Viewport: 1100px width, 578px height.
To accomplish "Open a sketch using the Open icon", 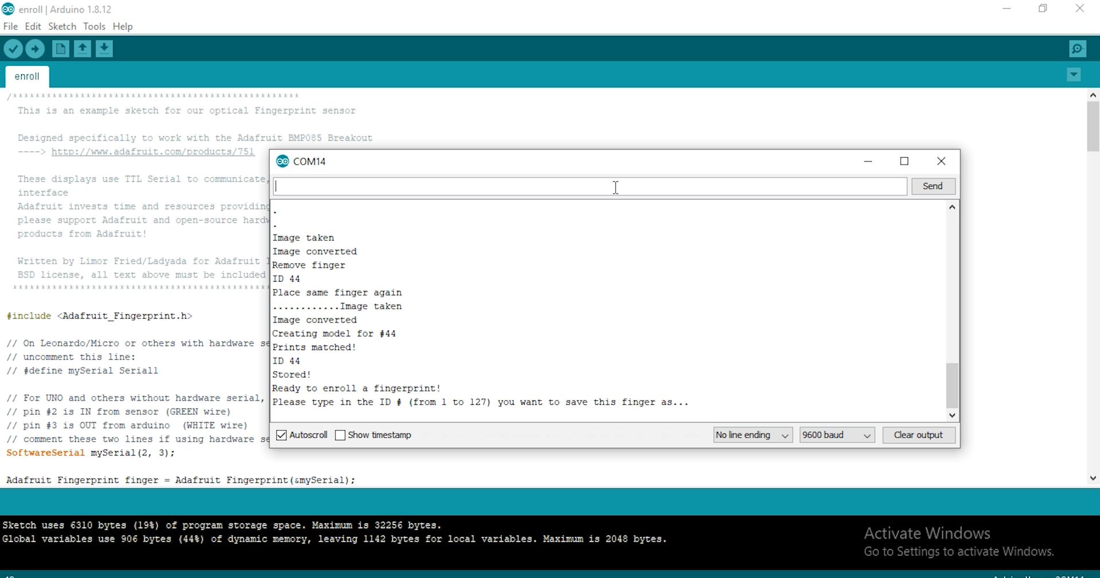I will (x=82, y=49).
